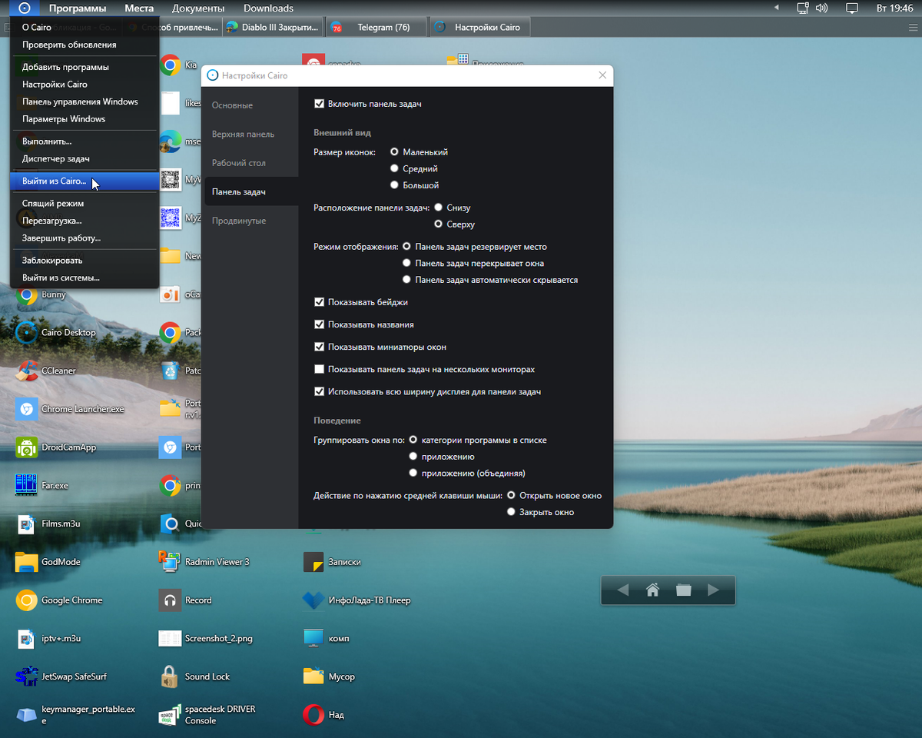Select the Far.exe icon
Image resolution: width=922 pixels, height=738 pixels.
[x=27, y=486]
